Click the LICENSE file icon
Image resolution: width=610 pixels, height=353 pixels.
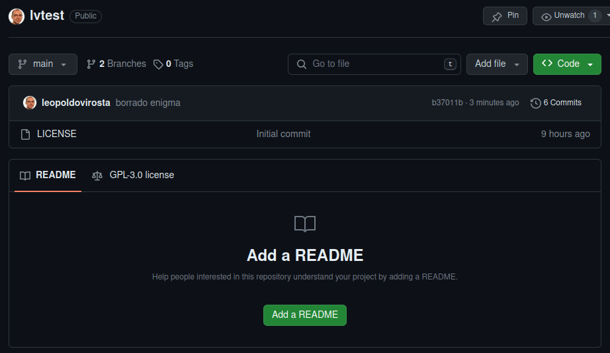click(26, 134)
